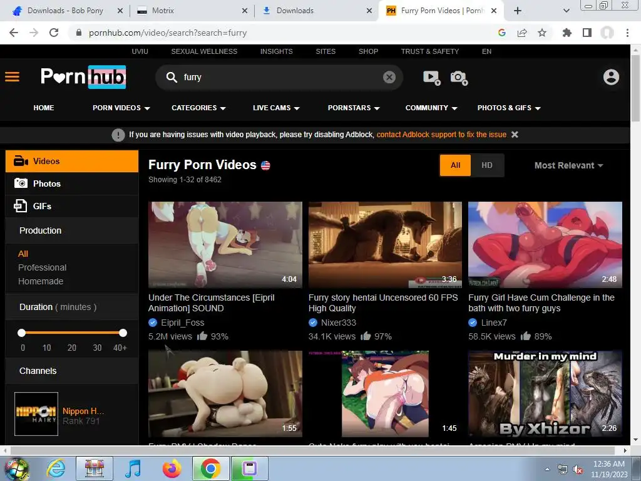Open Chrome's three-dot menu

[x=627, y=33]
